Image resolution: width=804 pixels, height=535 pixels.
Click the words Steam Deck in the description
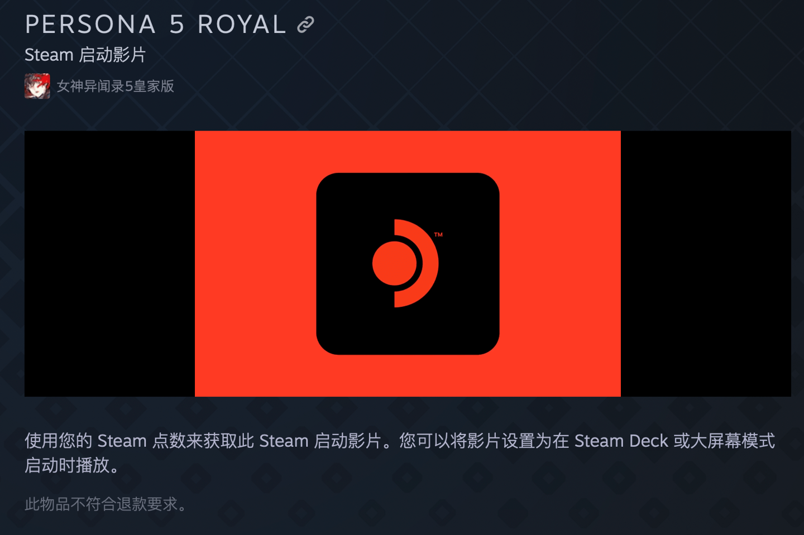pos(621,441)
